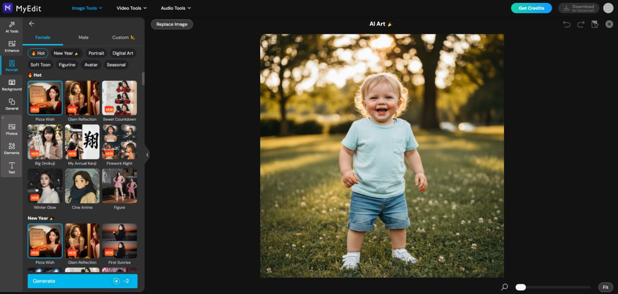Viewport: 618px width, 294px height.
Task: Choose the Cine Anime style
Action: [x=82, y=186]
